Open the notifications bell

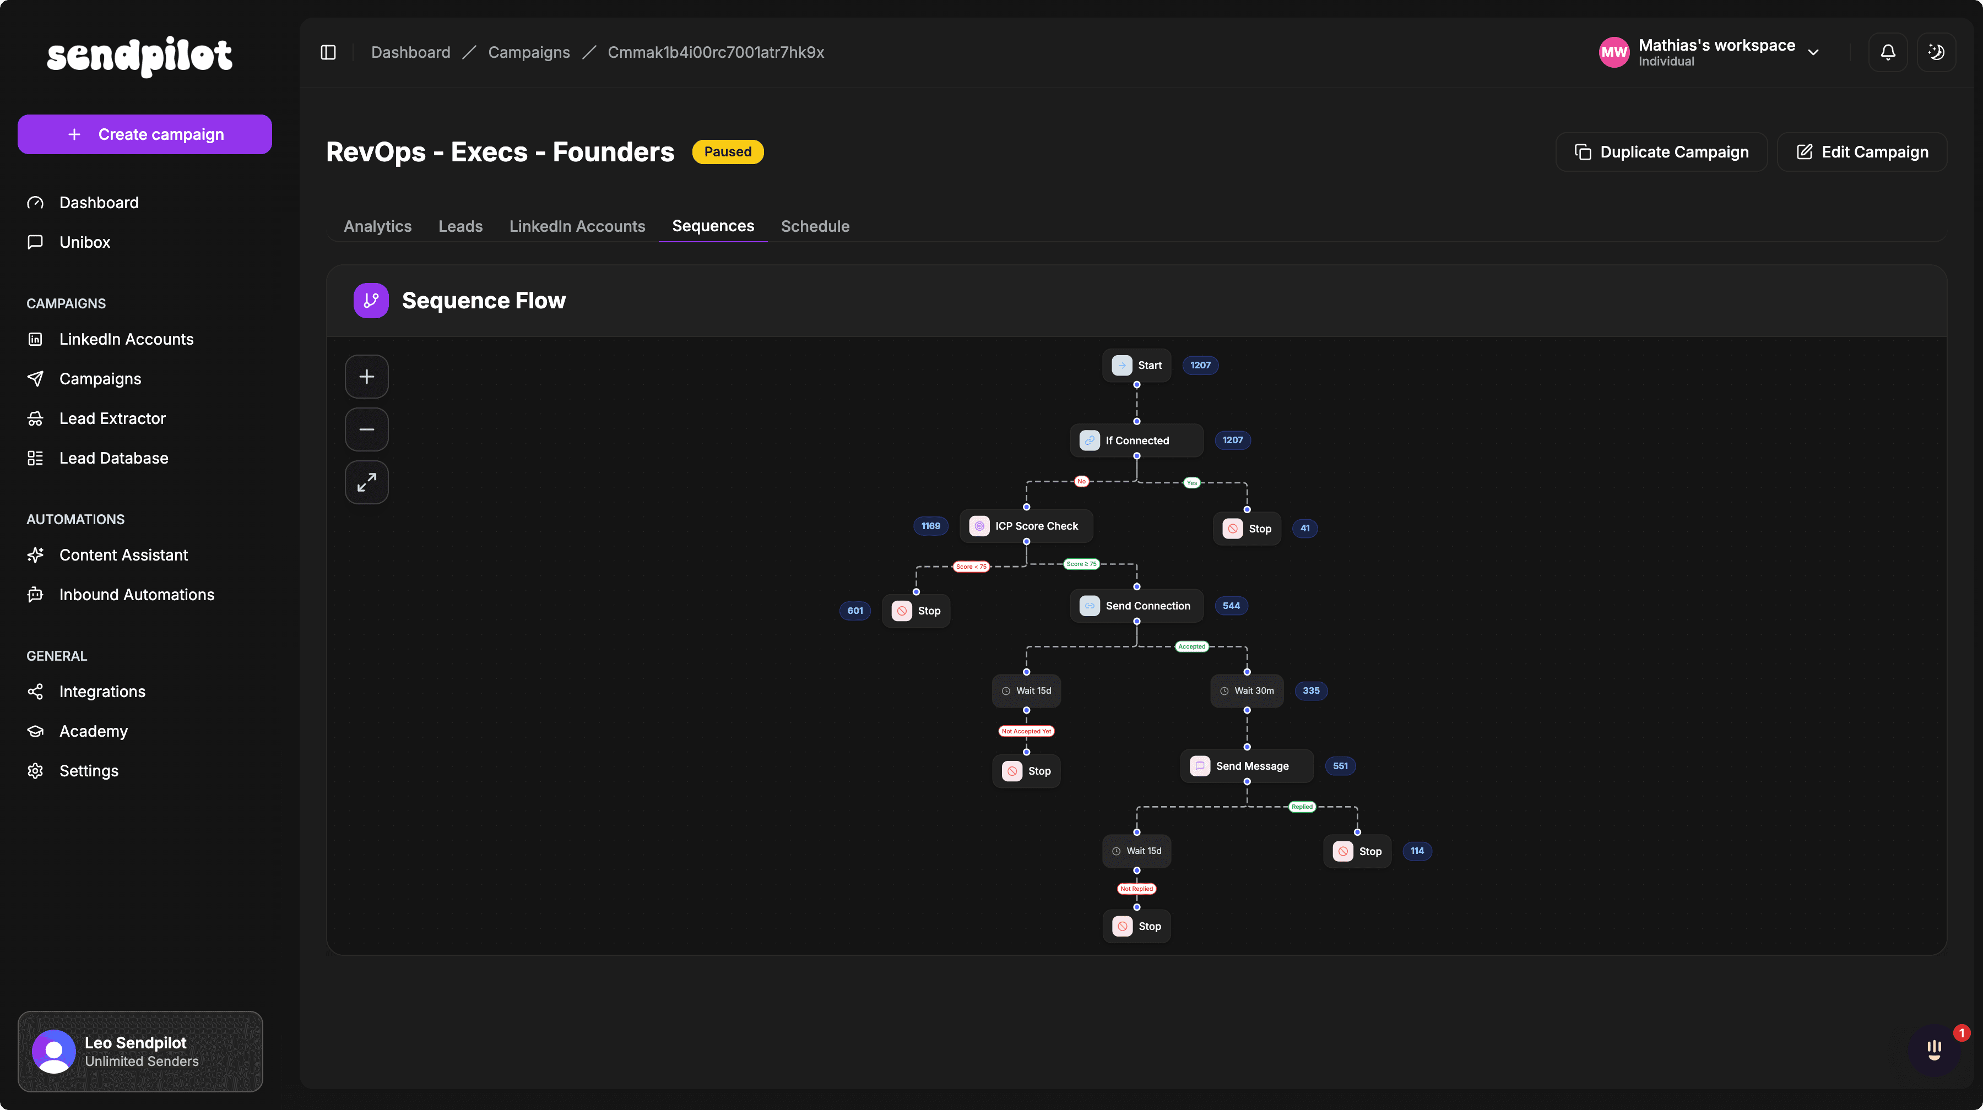[1888, 52]
